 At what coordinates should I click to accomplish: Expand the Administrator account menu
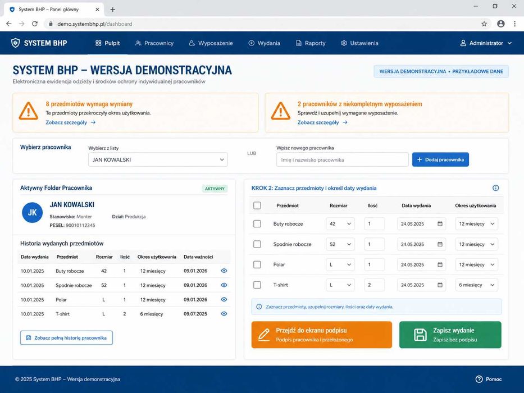pos(486,43)
